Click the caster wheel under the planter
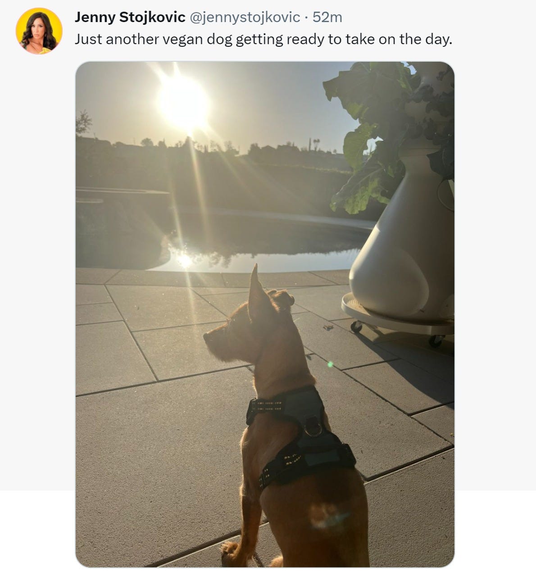Screen dimensions: 536x581 point(356,327)
